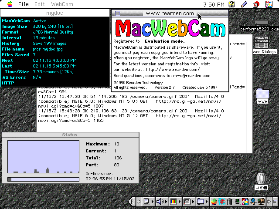Click the AS Errors 'N/A' value
The image size is (279, 209).
tap(37, 78)
